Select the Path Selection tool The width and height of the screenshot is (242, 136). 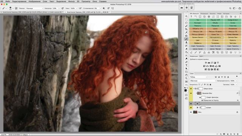[186, 68]
